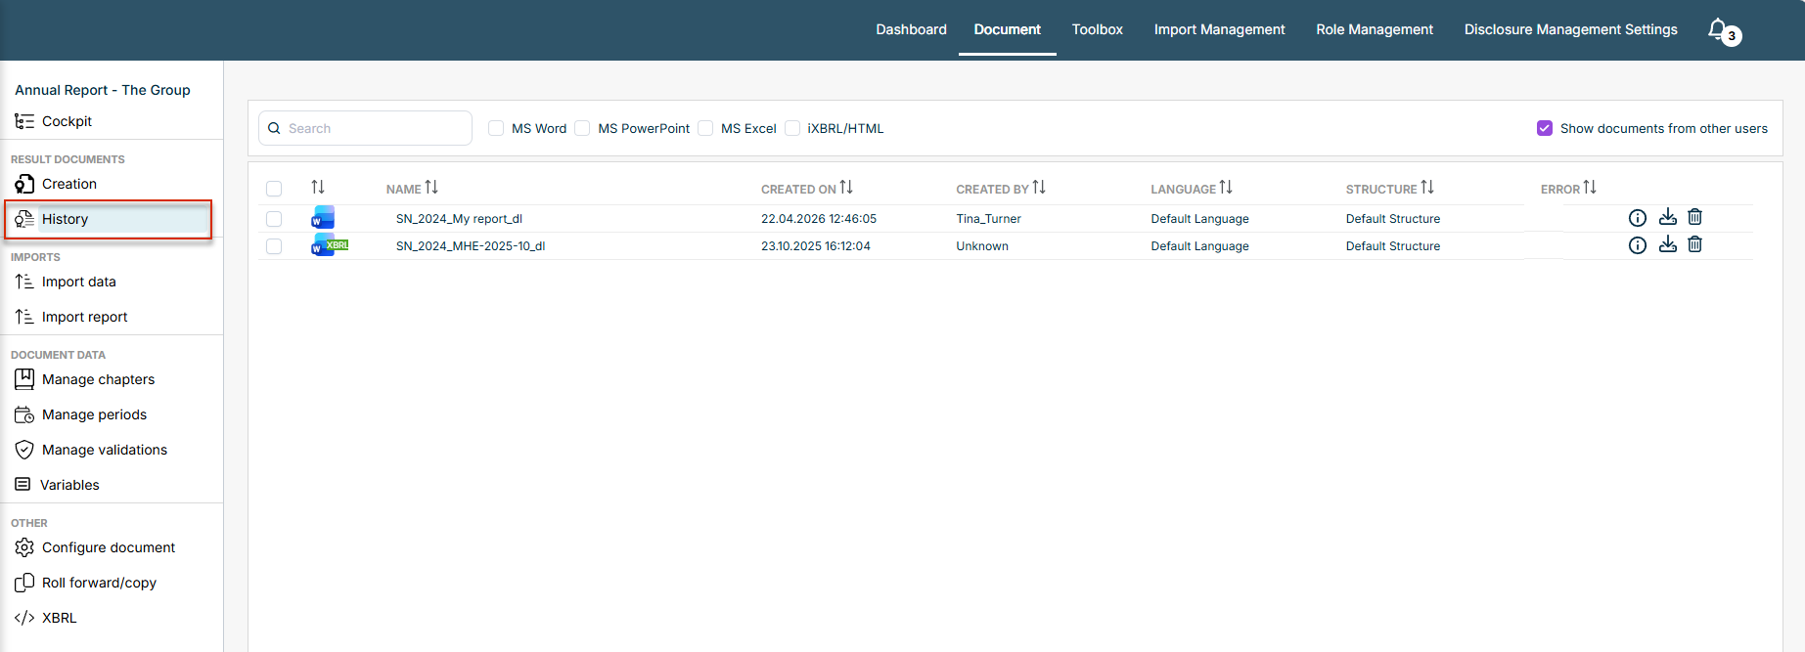Delete SN_2024_MHE-2025-10_dl document
Screen dimensions: 1805x652
tap(1695, 244)
